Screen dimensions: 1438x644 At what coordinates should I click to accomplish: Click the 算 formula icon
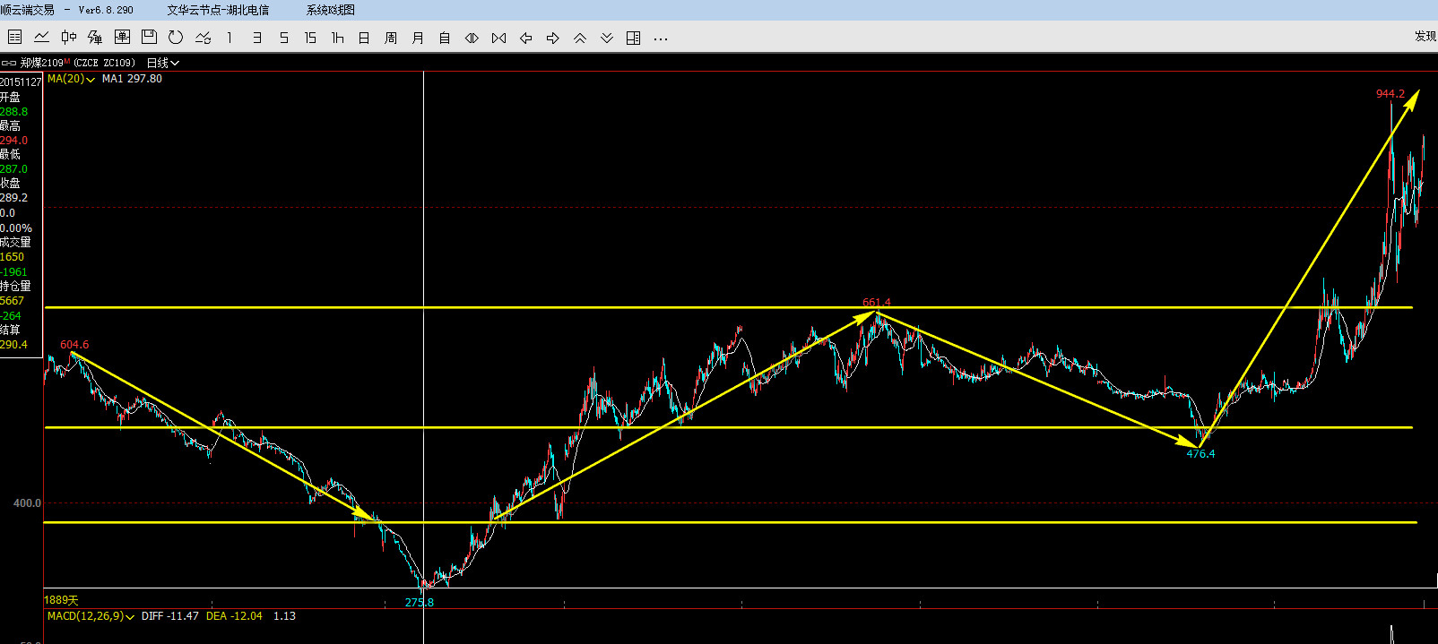[x=95, y=38]
